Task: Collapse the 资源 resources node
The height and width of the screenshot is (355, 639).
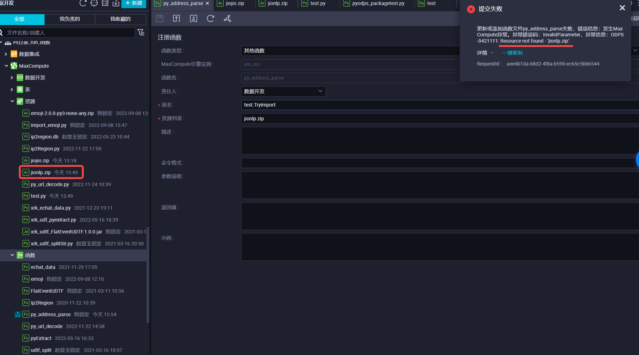Action: point(12,101)
